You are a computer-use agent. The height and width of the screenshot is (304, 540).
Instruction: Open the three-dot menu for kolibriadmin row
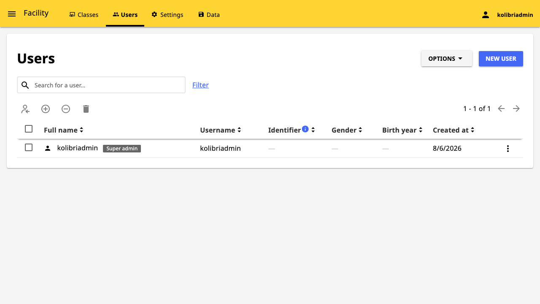coord(508,149)
